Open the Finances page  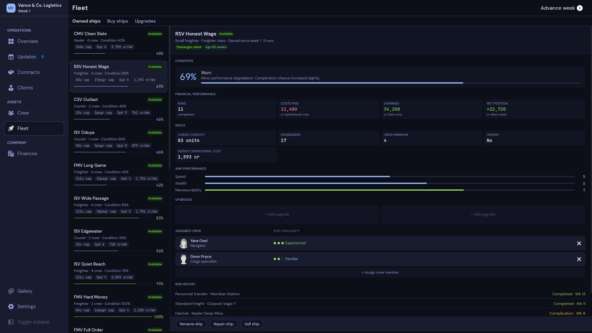tap(34, 154)
